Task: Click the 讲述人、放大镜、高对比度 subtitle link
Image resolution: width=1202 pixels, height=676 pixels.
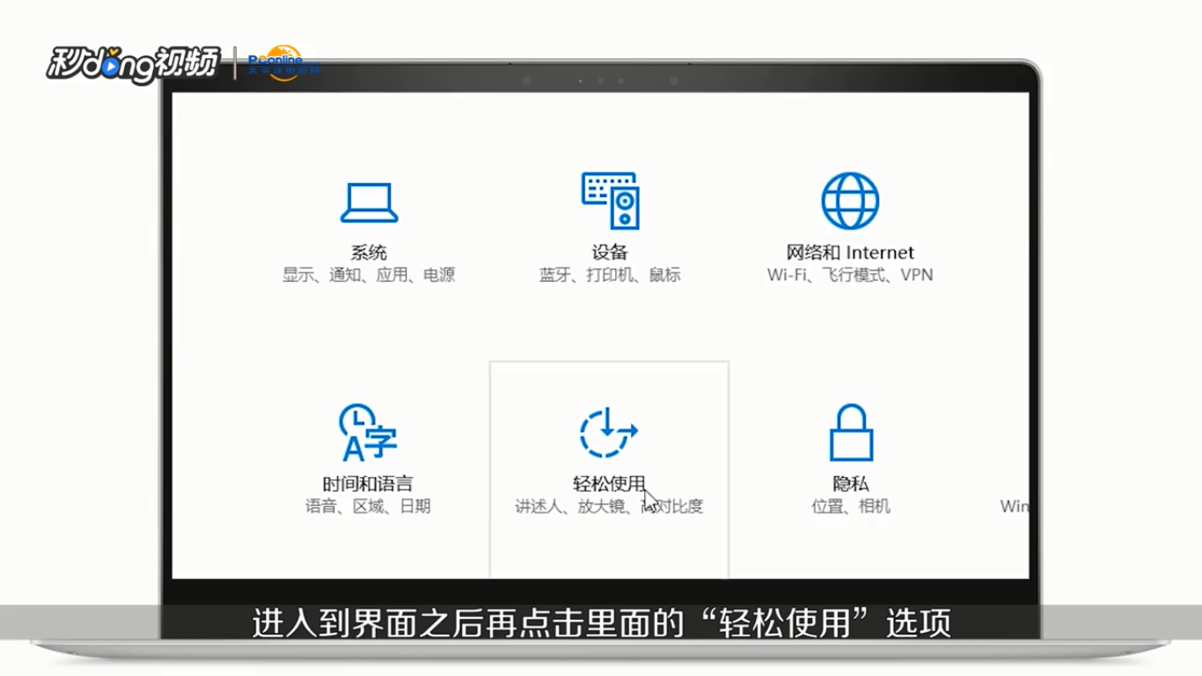Action: pos(607,506)
